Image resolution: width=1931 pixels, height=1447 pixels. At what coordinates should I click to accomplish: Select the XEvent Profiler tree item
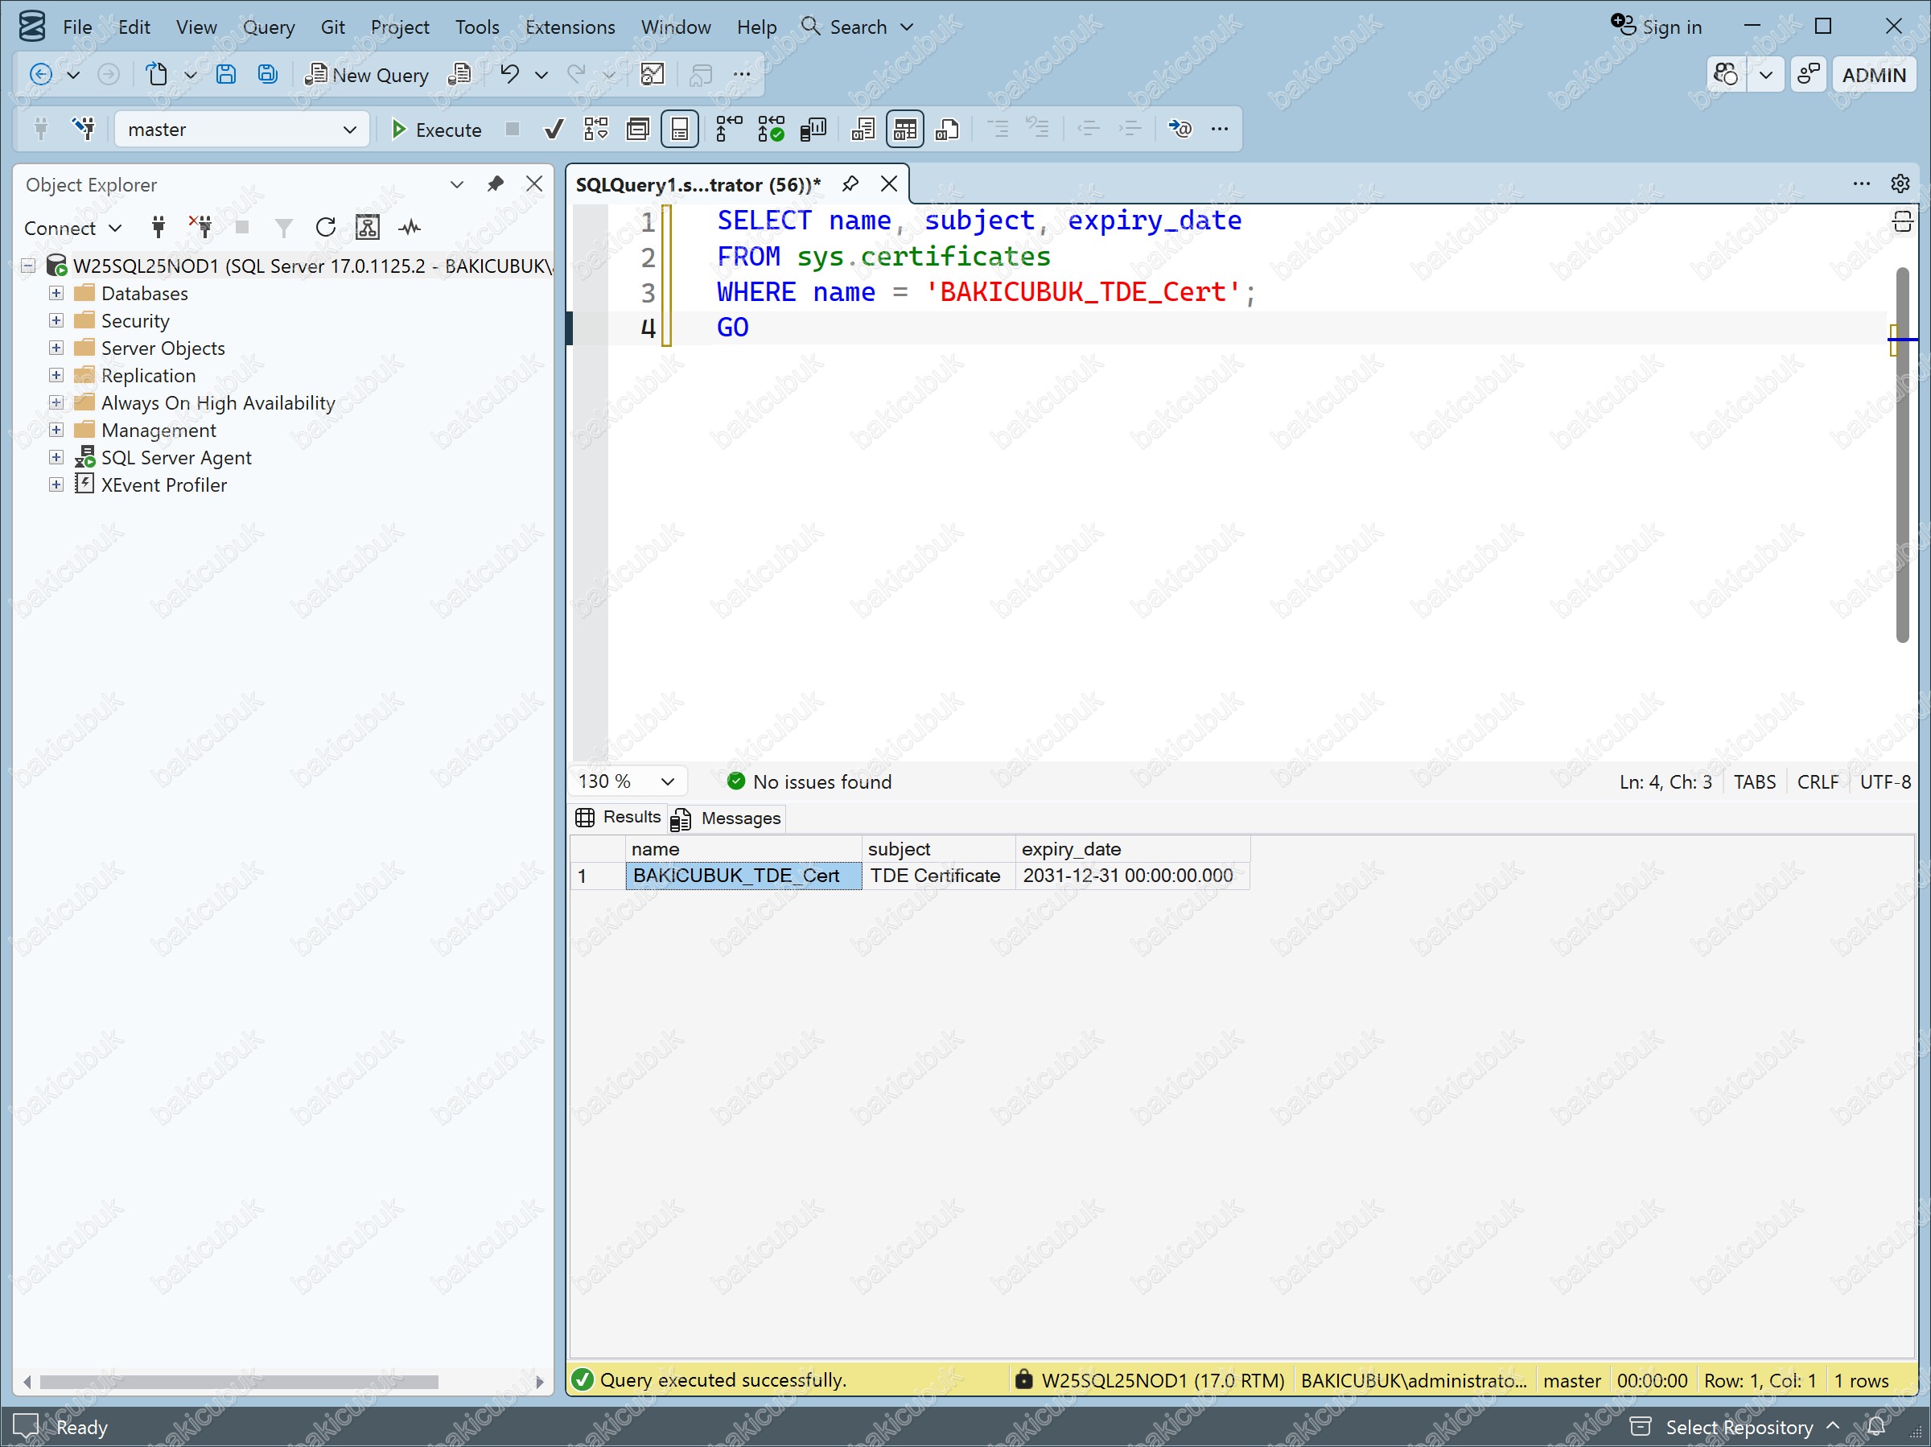click(x=163, y=484)
